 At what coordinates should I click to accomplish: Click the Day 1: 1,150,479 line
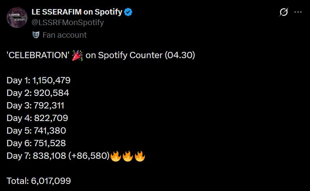[x=38, y=80]
